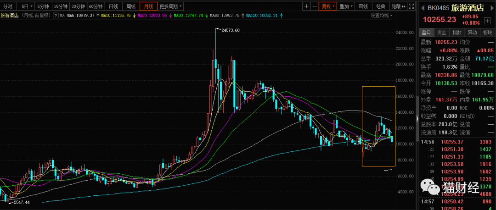The height and width of the screenshot is (210, 496).
Task: Select the 月线 monthly chart tab
Action: point(148,6)
